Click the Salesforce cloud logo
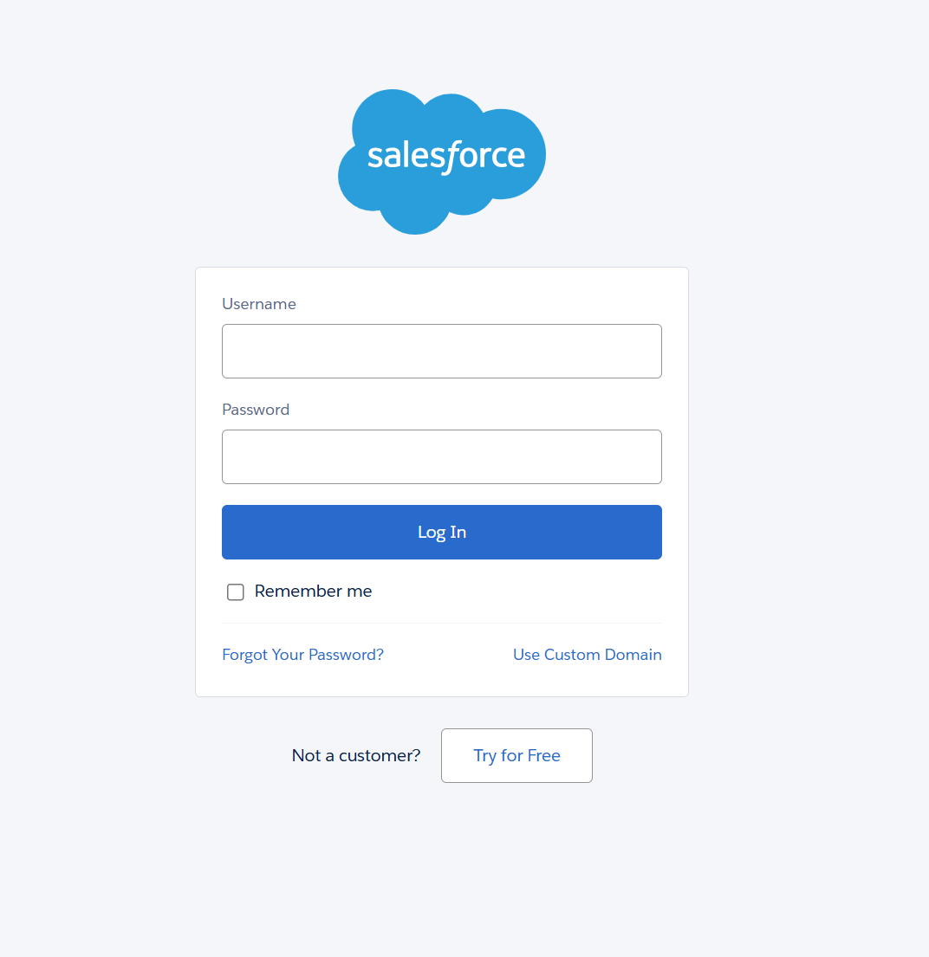Screen dimensions: 929x957 coord(442,162)
